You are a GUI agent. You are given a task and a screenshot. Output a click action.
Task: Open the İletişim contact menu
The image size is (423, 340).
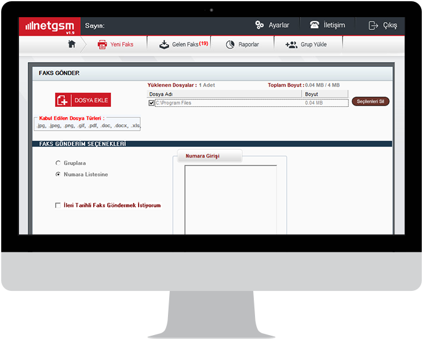(327, 25)
